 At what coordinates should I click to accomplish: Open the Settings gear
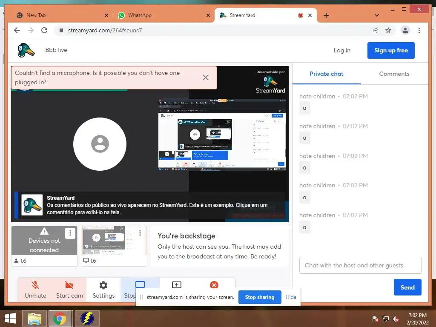[x=103, y=290]
